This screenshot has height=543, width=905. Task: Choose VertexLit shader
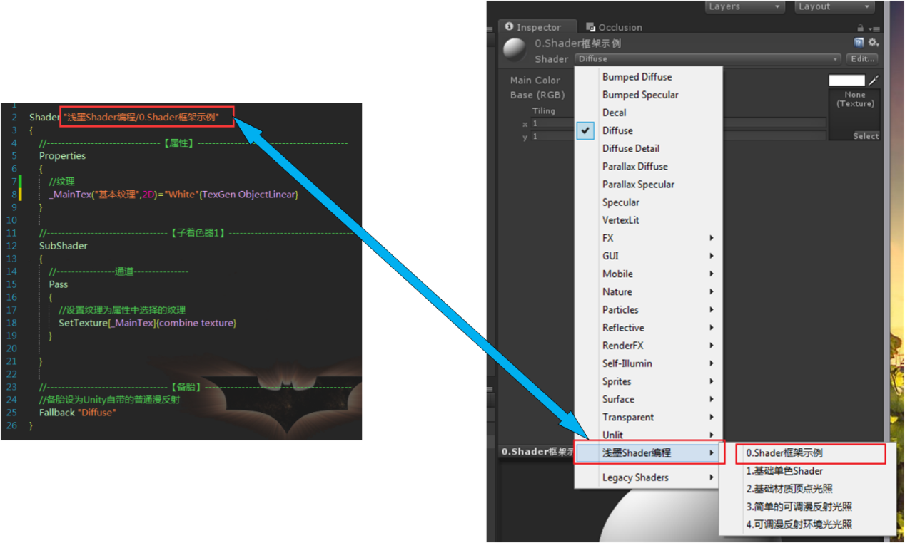coord(649,220)
